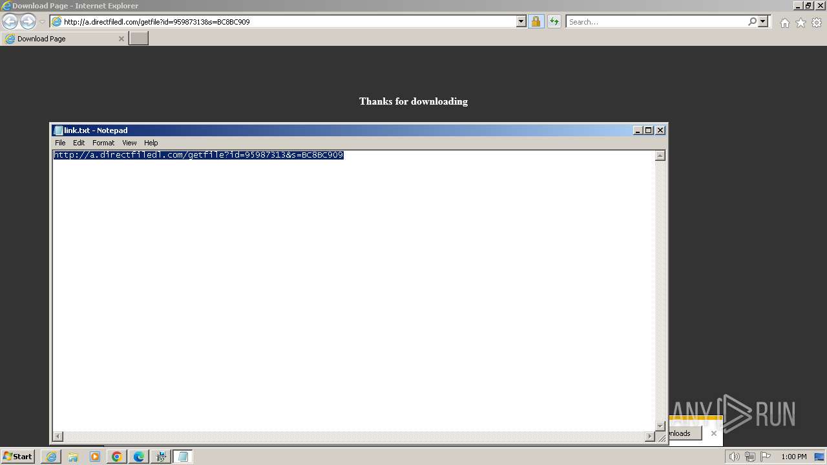This screenshot has width=827, height=465.
Task: Open the Notepad Edit menu
Action: (x=79, y=143)
